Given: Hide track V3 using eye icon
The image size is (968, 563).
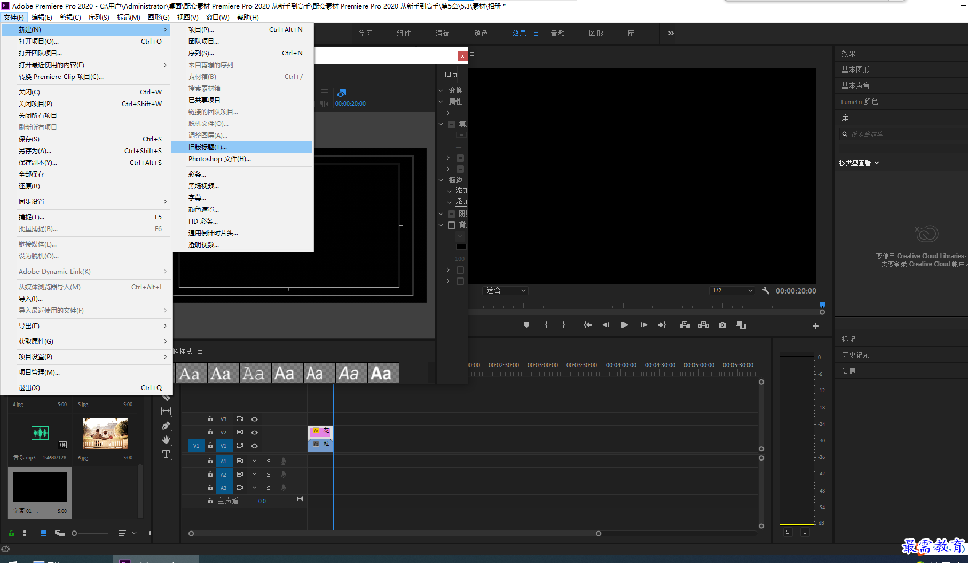Looking at the screenshot, I should pos(255,419).
